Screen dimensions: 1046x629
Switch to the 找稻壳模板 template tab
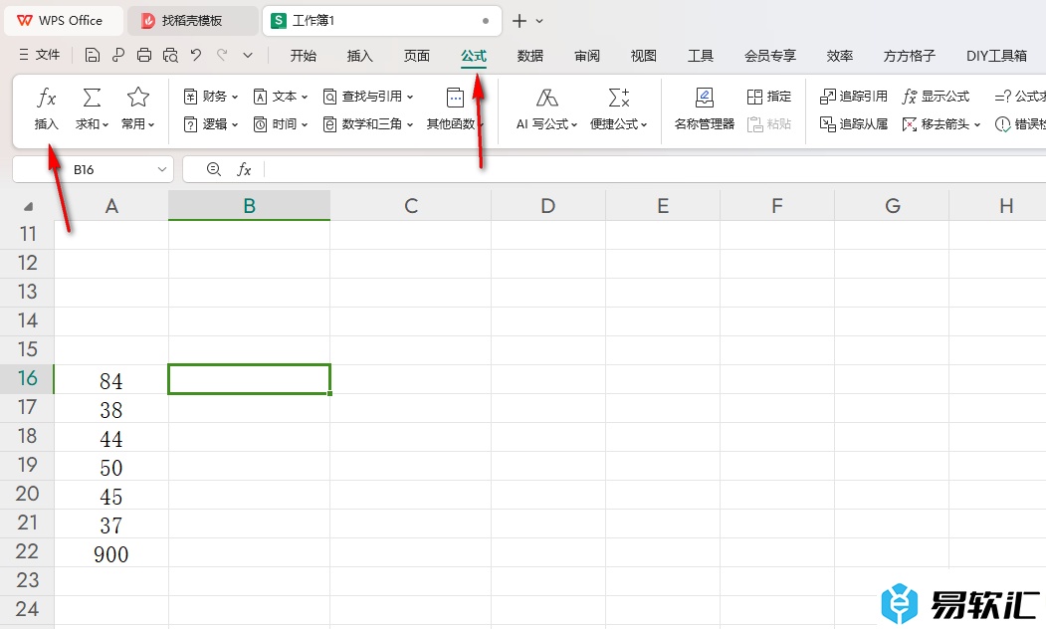coord(192,21)
